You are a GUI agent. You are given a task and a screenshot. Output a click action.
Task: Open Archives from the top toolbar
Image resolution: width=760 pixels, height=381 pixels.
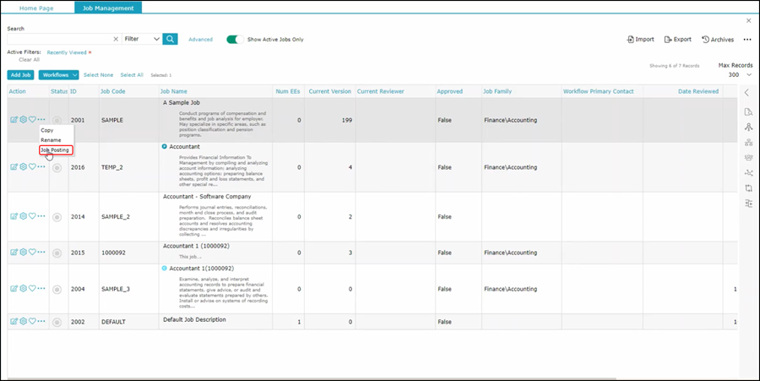click(718, 39)
